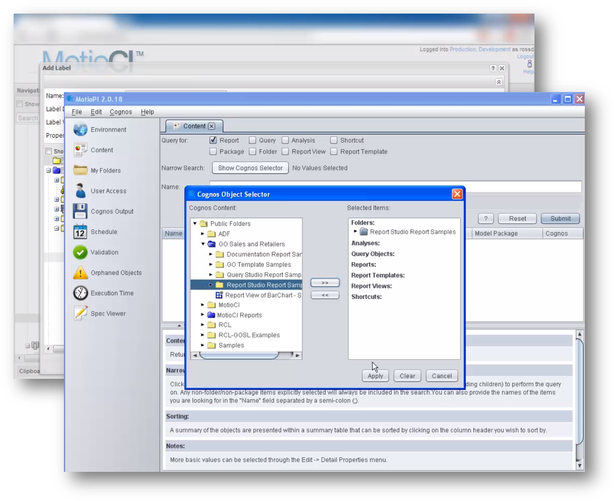The image size is (614, 501).
Task: Open the Cognos Output disk icon
Action: tap(81, 211)
